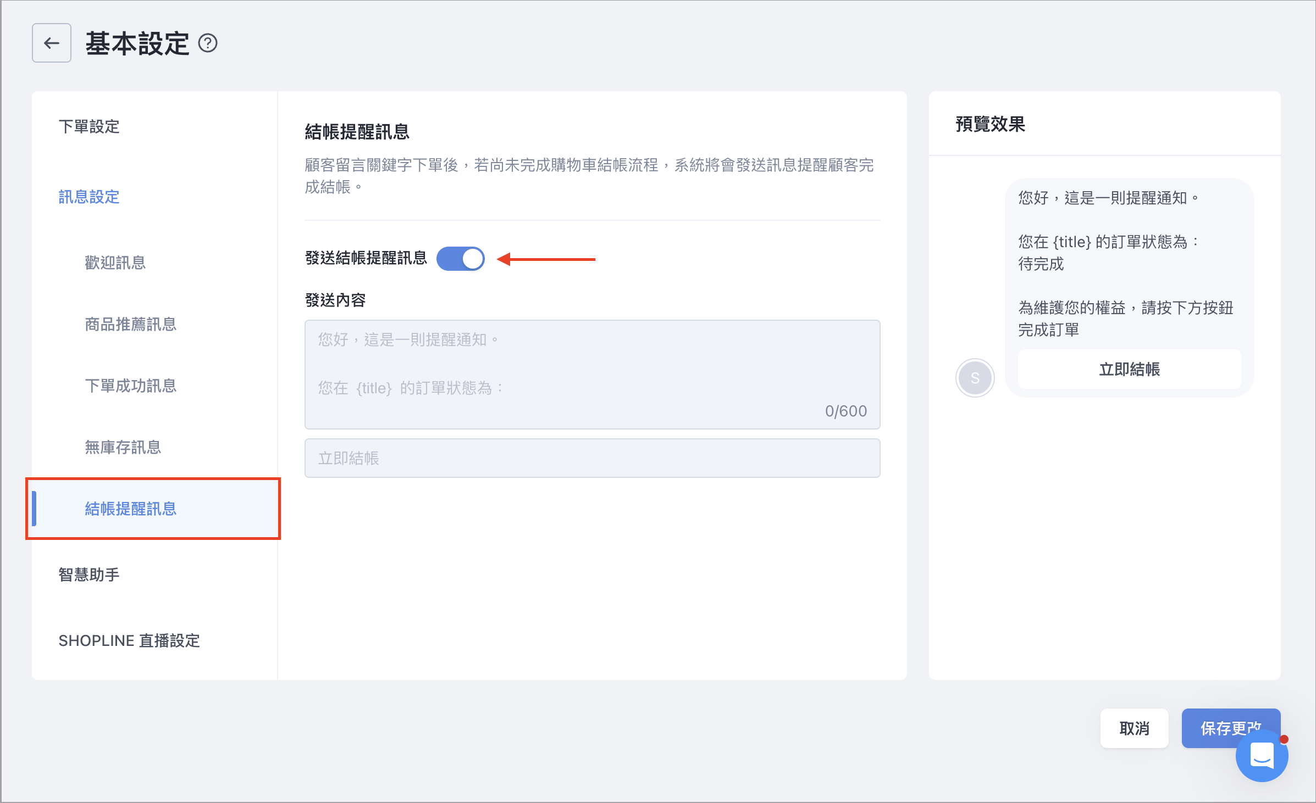Click the 基本設定 page title
Screen dimensions: 1316x803
[x=137, y=43]
